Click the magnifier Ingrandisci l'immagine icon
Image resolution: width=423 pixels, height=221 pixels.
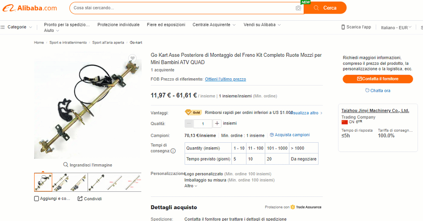point(66,165)
